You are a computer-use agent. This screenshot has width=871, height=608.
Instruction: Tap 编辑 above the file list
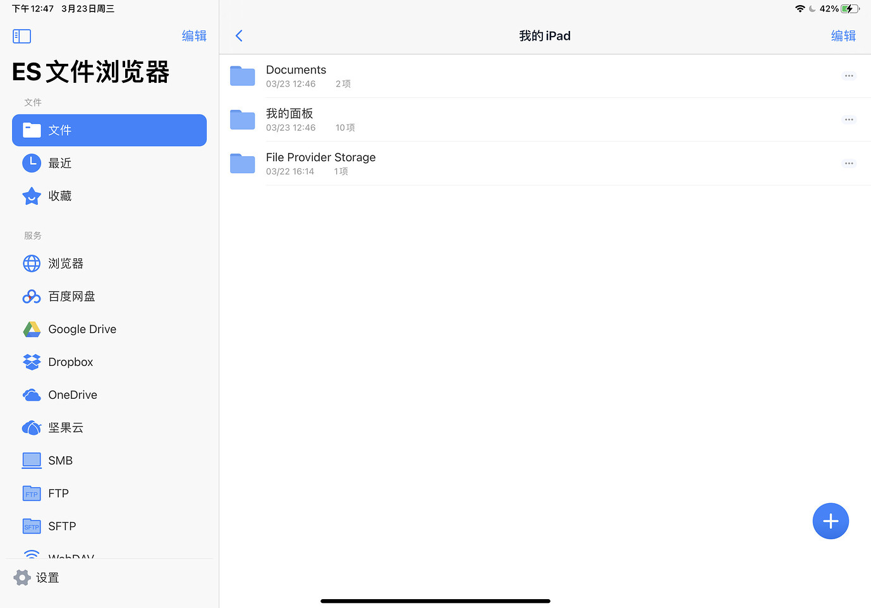point(843,36)
